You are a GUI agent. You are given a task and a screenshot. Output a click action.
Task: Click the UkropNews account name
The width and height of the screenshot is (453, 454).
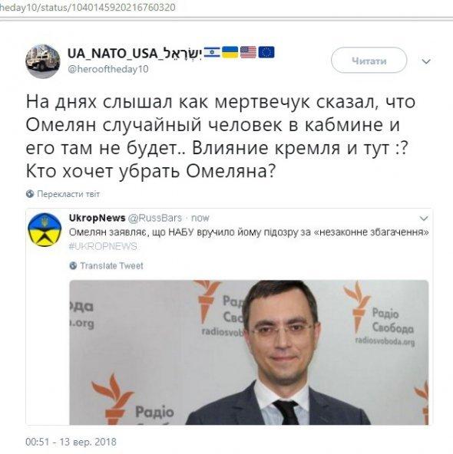coord(97,218)
